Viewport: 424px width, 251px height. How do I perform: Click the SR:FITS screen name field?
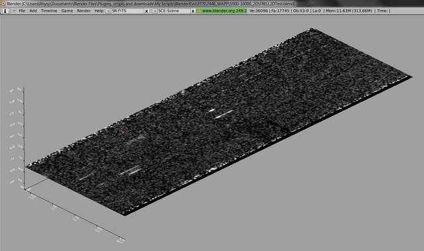pos(127,11)
